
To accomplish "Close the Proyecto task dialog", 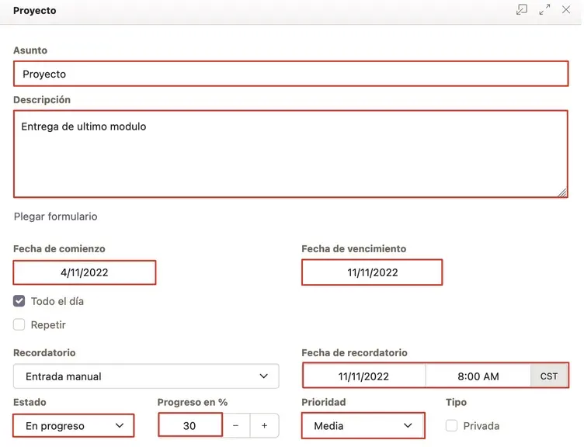I will click(x=566, y=9).
